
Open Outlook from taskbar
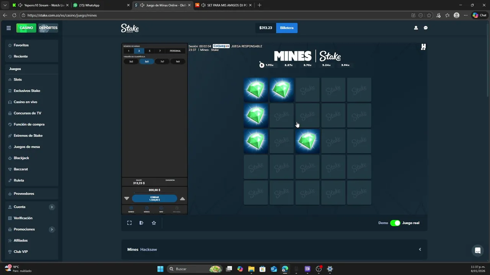click(274, 269)
